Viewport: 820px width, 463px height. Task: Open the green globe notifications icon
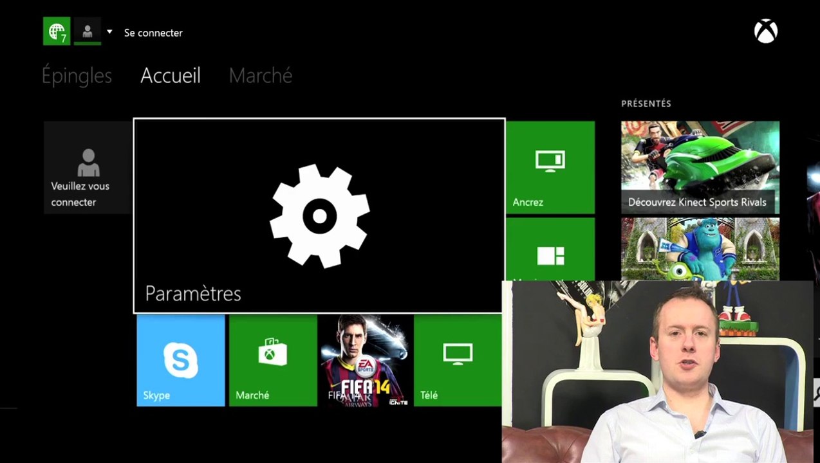tap(57, 32)
